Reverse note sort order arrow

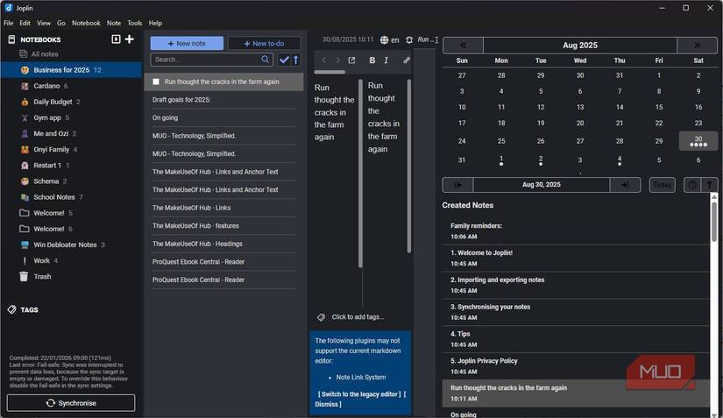(x=296, y=60)
